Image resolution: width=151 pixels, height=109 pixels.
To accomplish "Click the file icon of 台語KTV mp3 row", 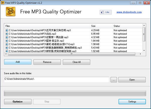I will coord(7,44).
